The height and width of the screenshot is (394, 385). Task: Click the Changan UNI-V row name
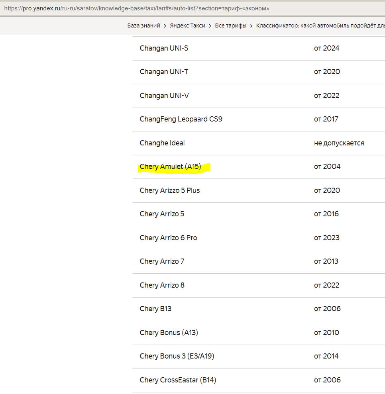[164, 96]
